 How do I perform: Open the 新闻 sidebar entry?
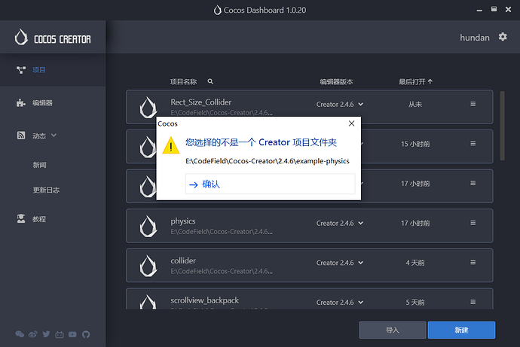click(39, 165)
